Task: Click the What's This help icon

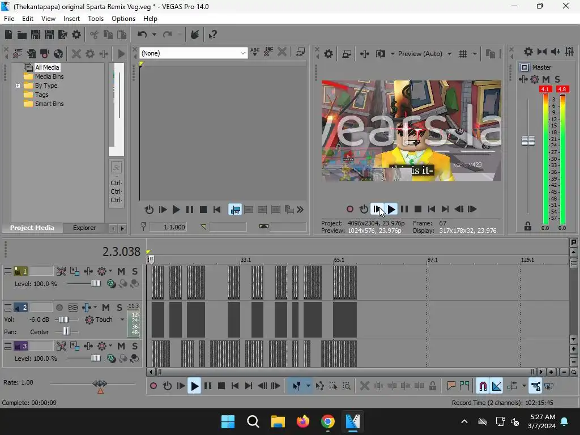Action: [x=212, y=35]
